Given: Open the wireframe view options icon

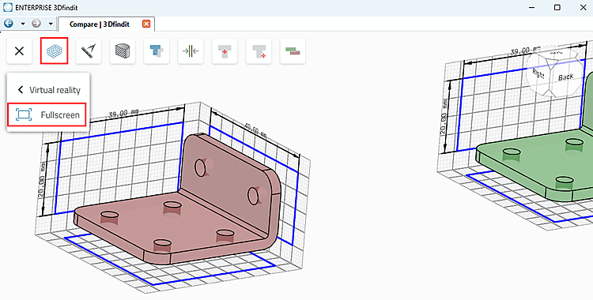Looking at the screenshot, I should pos(54,51).
